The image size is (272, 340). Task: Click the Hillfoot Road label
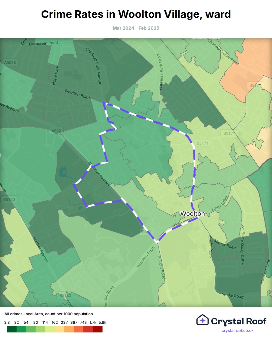click(x=161, y=267)
